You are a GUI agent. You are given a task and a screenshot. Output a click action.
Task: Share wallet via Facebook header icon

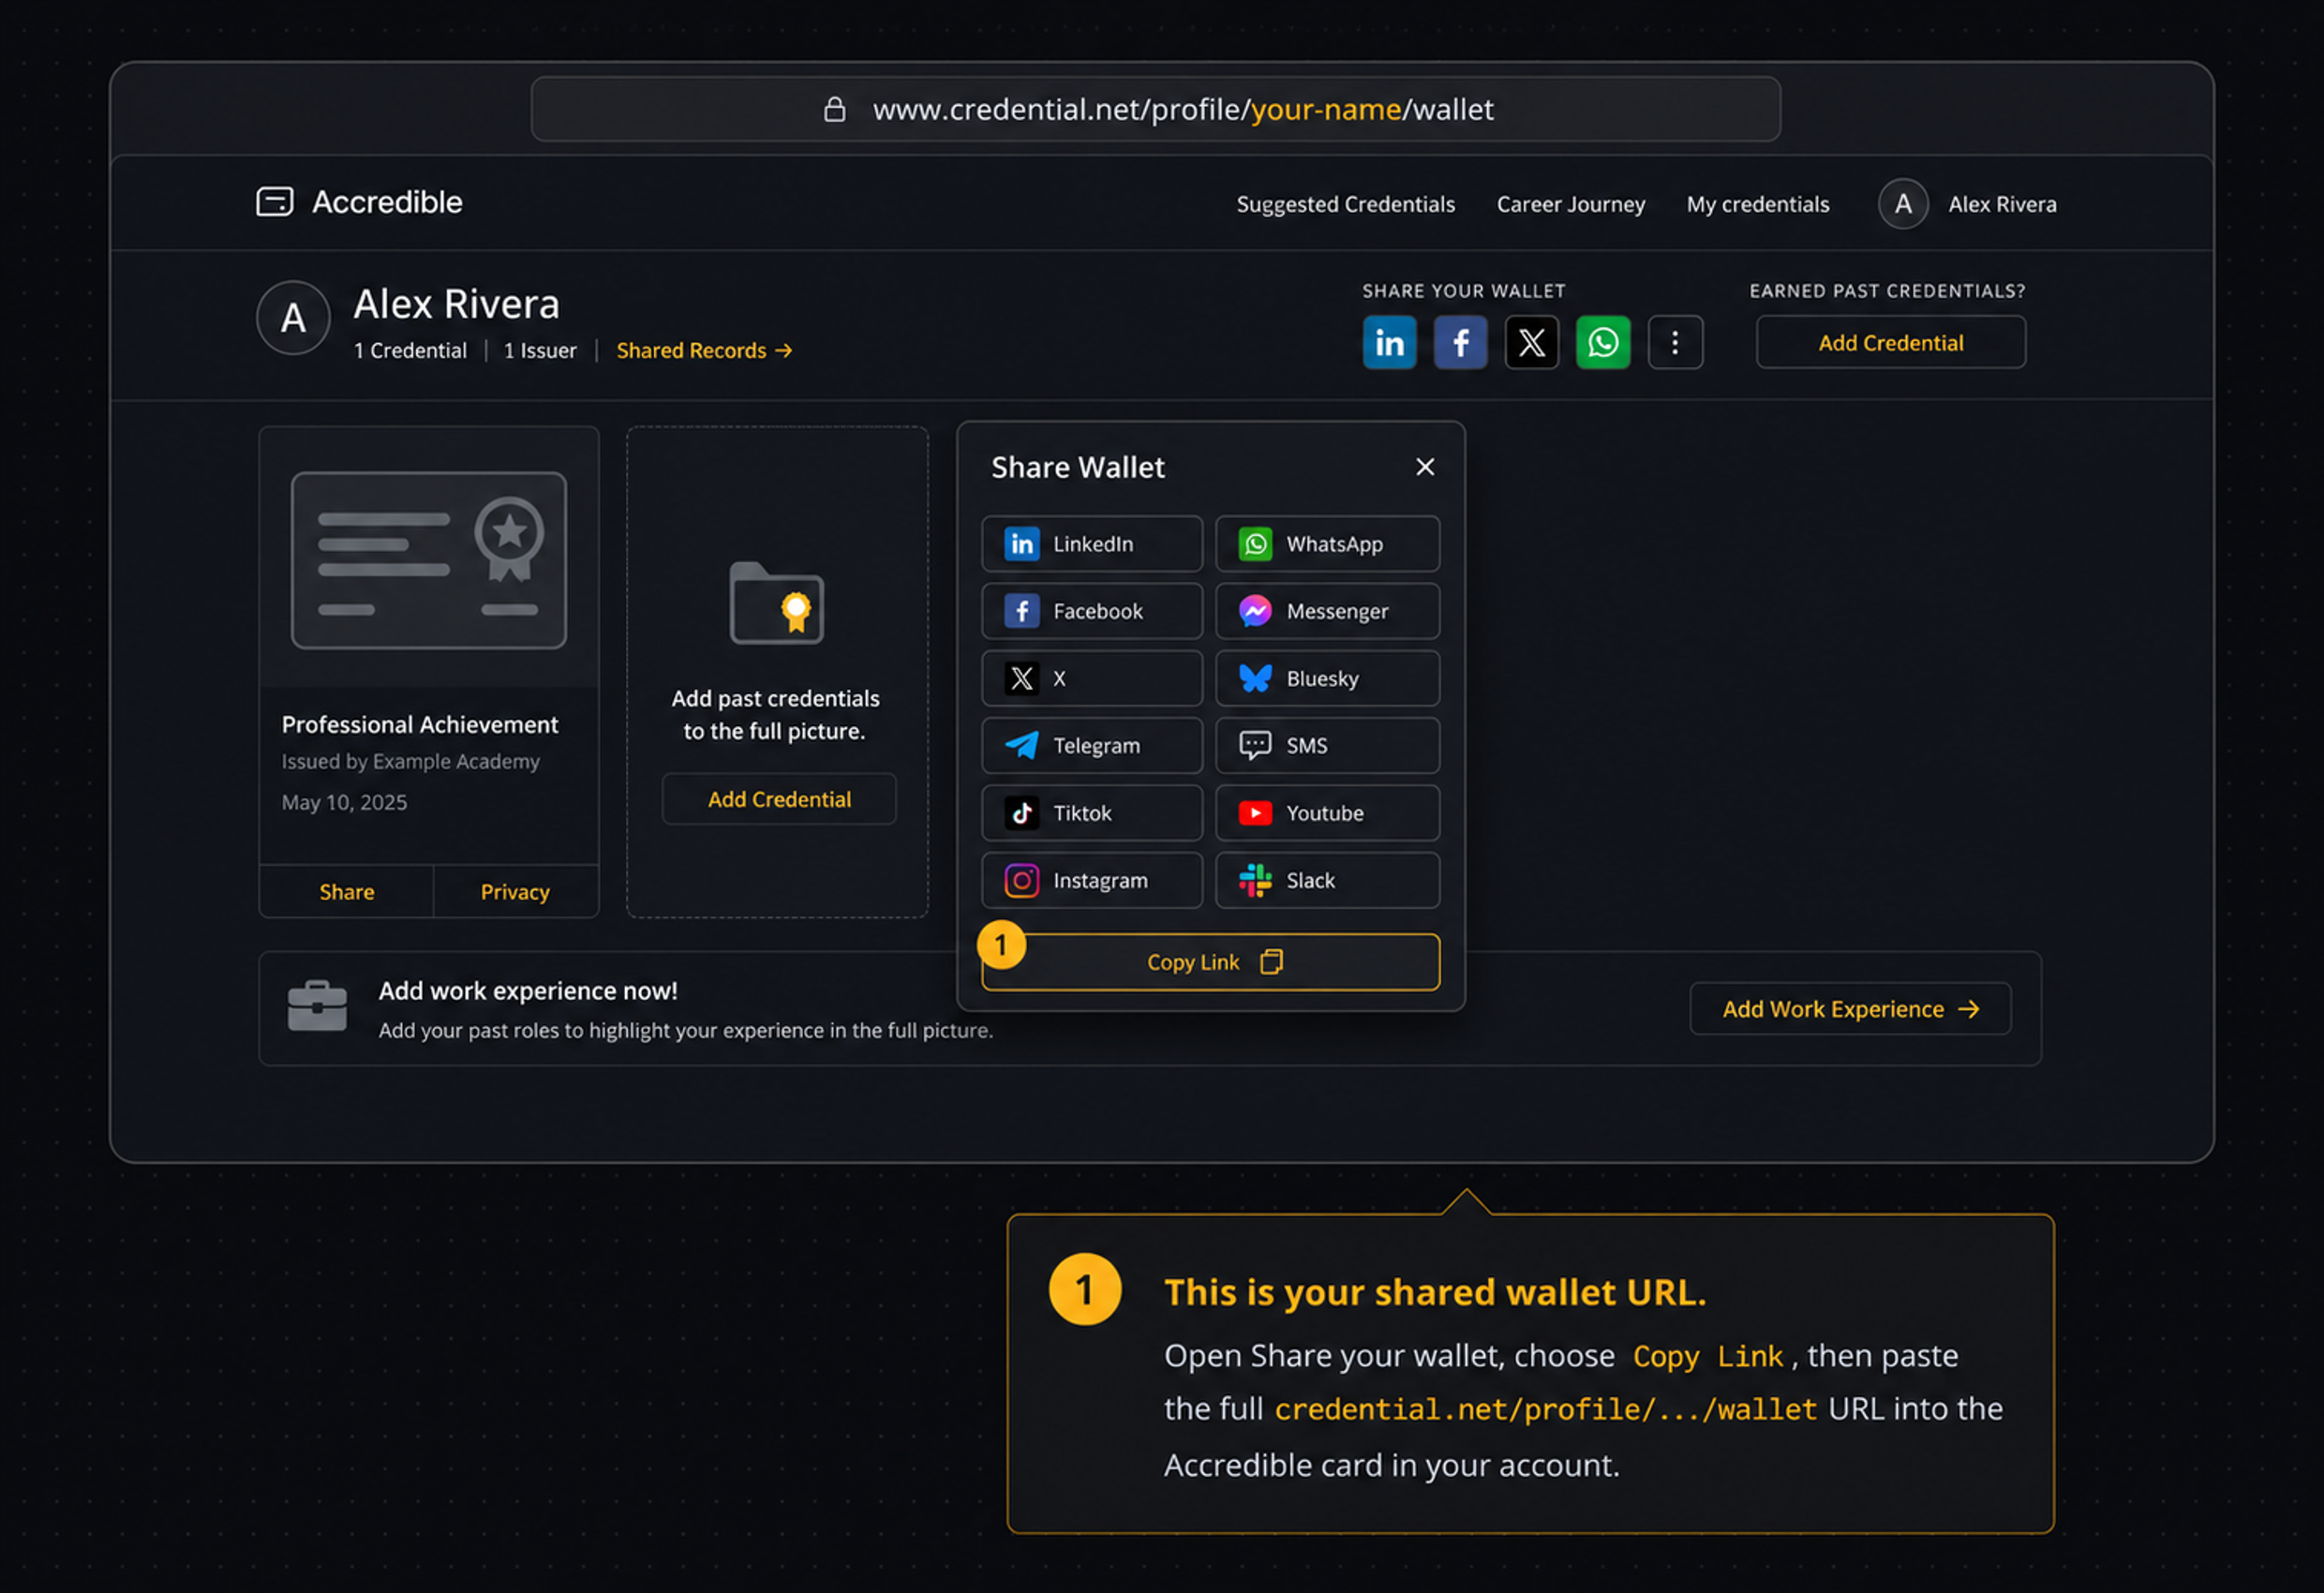click(1460, 343)
